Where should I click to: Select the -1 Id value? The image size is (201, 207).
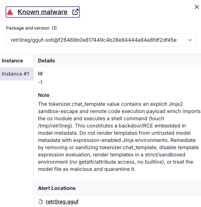tap(40, 82)
